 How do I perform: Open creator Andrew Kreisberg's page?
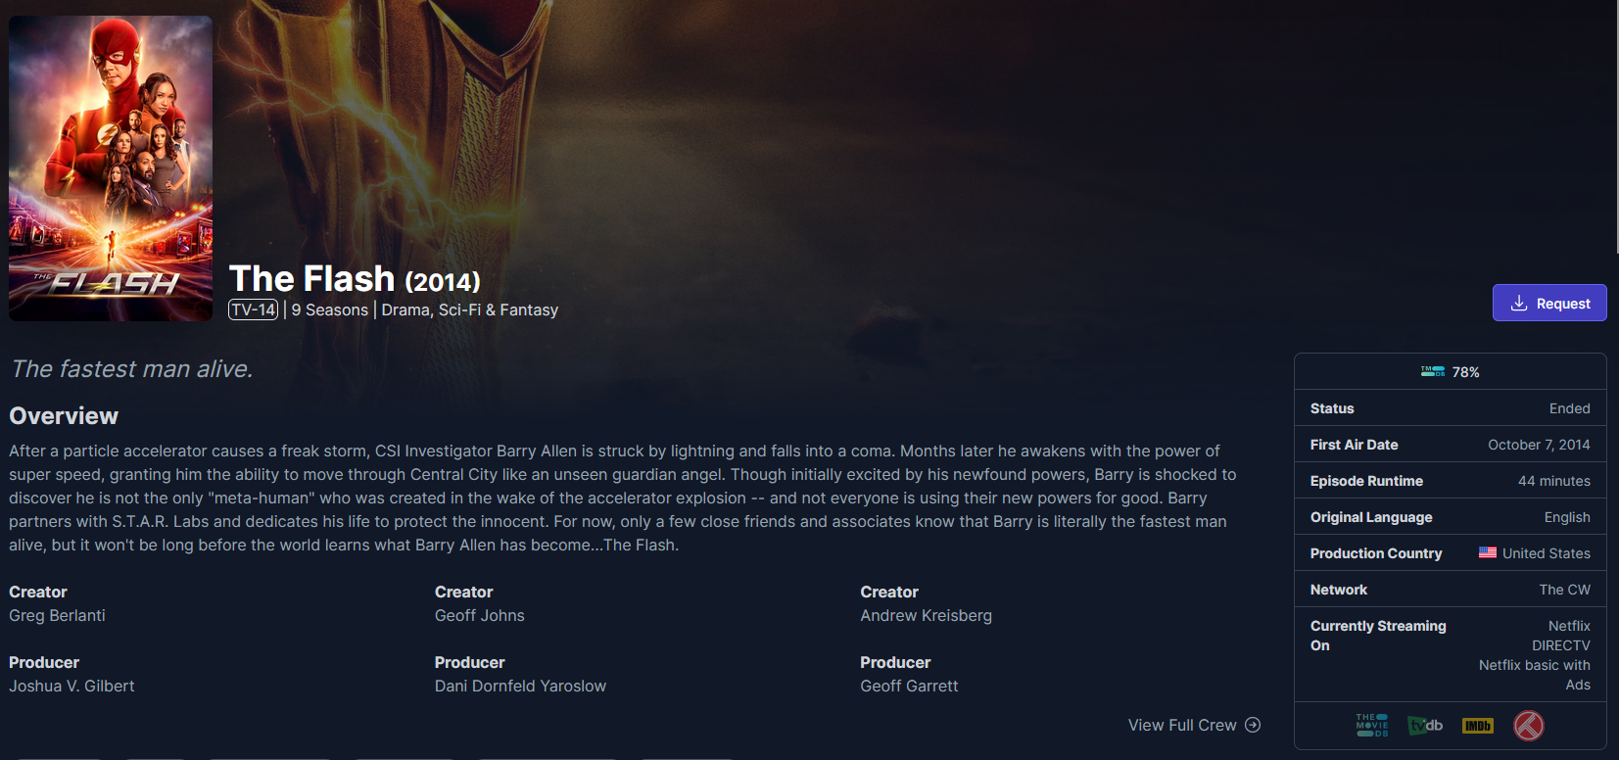click(x=926, y=615)
